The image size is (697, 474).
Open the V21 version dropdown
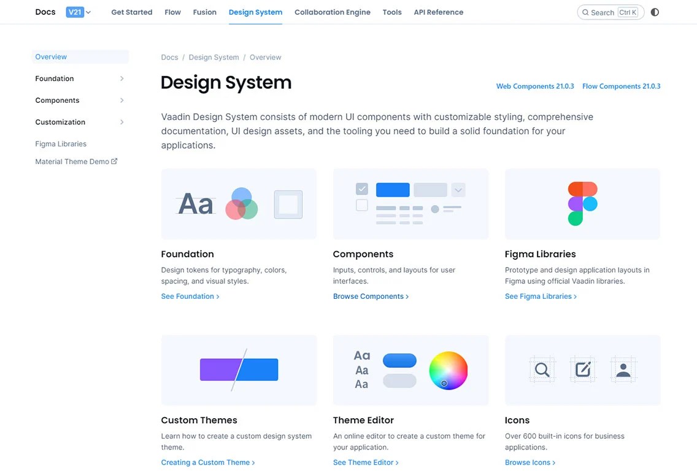78,12
